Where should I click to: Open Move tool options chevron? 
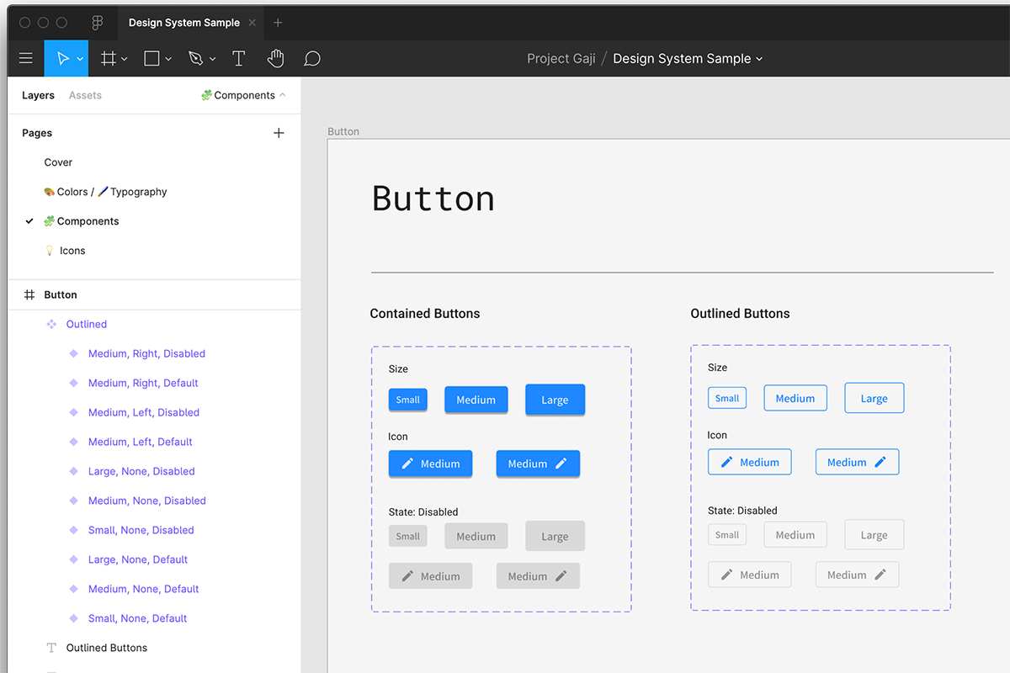80,59
